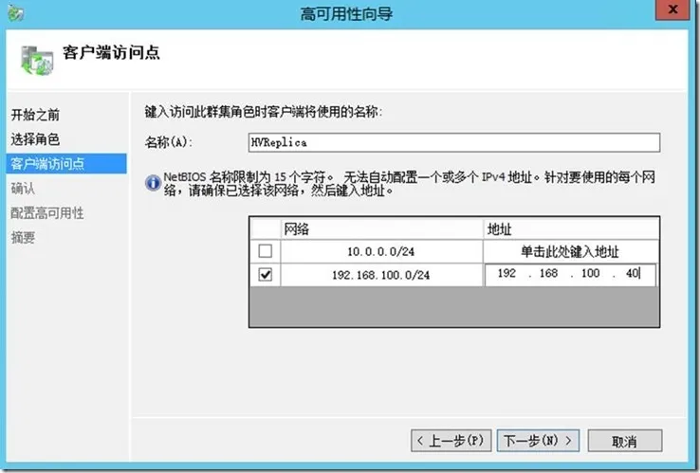Click the cluster role icon beside 客户端访问点 heading
This screenshot has height=473, width=700.
(x=37, y=61)
